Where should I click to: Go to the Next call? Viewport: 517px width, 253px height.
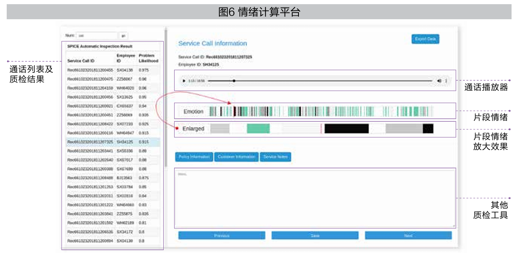408,235
